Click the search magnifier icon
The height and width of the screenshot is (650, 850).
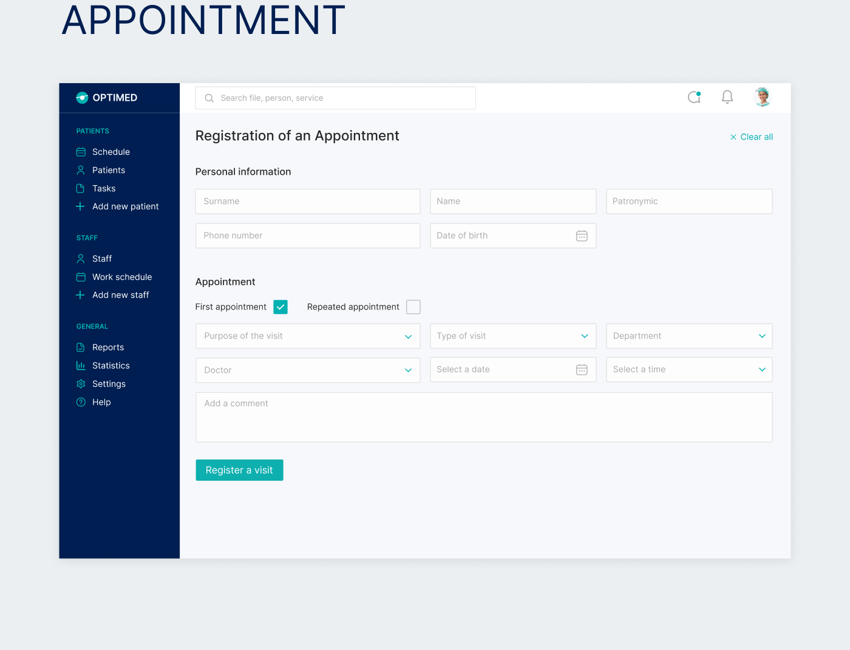click(209, 98)
